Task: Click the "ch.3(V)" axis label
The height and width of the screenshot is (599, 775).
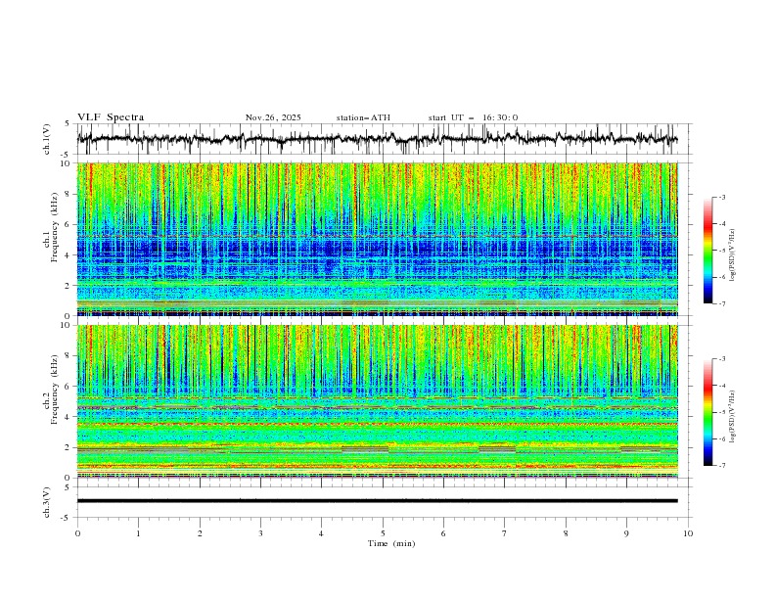Action: tap(47, 502)
